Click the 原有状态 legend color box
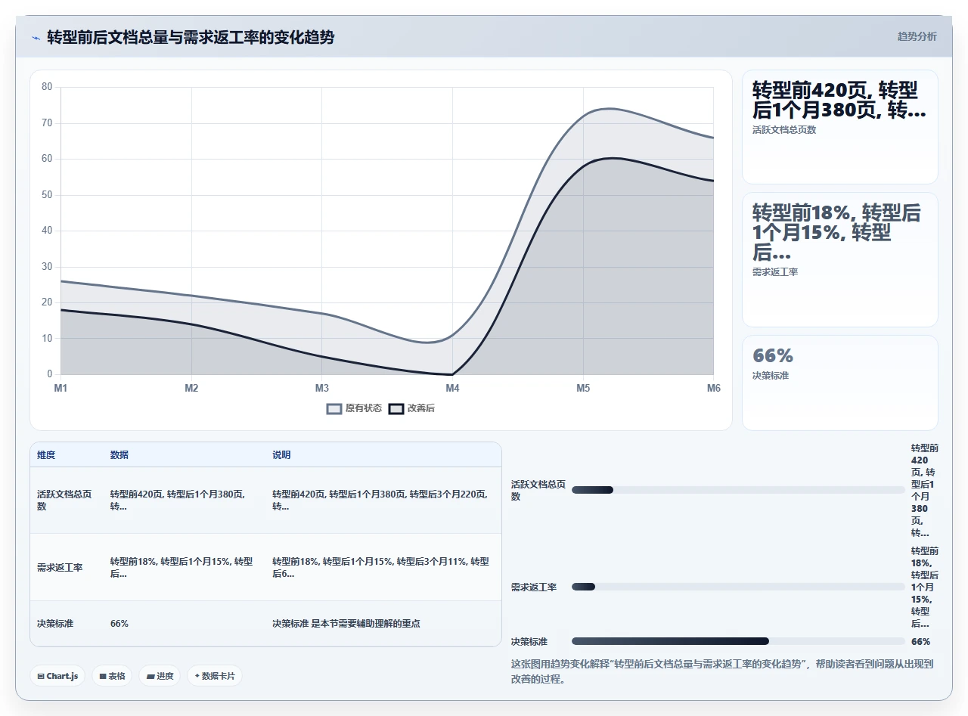The image size is (968, 716). click(x=334, y=409)
